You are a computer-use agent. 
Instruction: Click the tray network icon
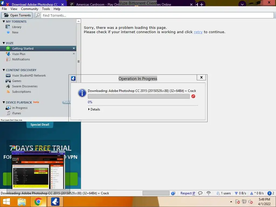click(x=244, y=202)
